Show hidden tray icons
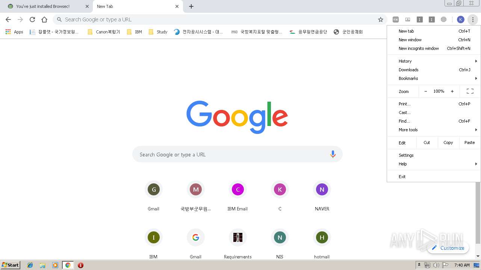 point(419,265)
